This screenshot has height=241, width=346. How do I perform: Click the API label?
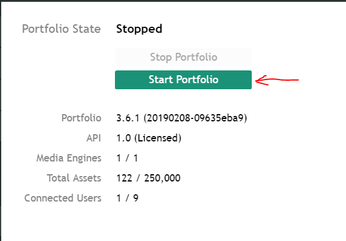(x=94, y=138)
